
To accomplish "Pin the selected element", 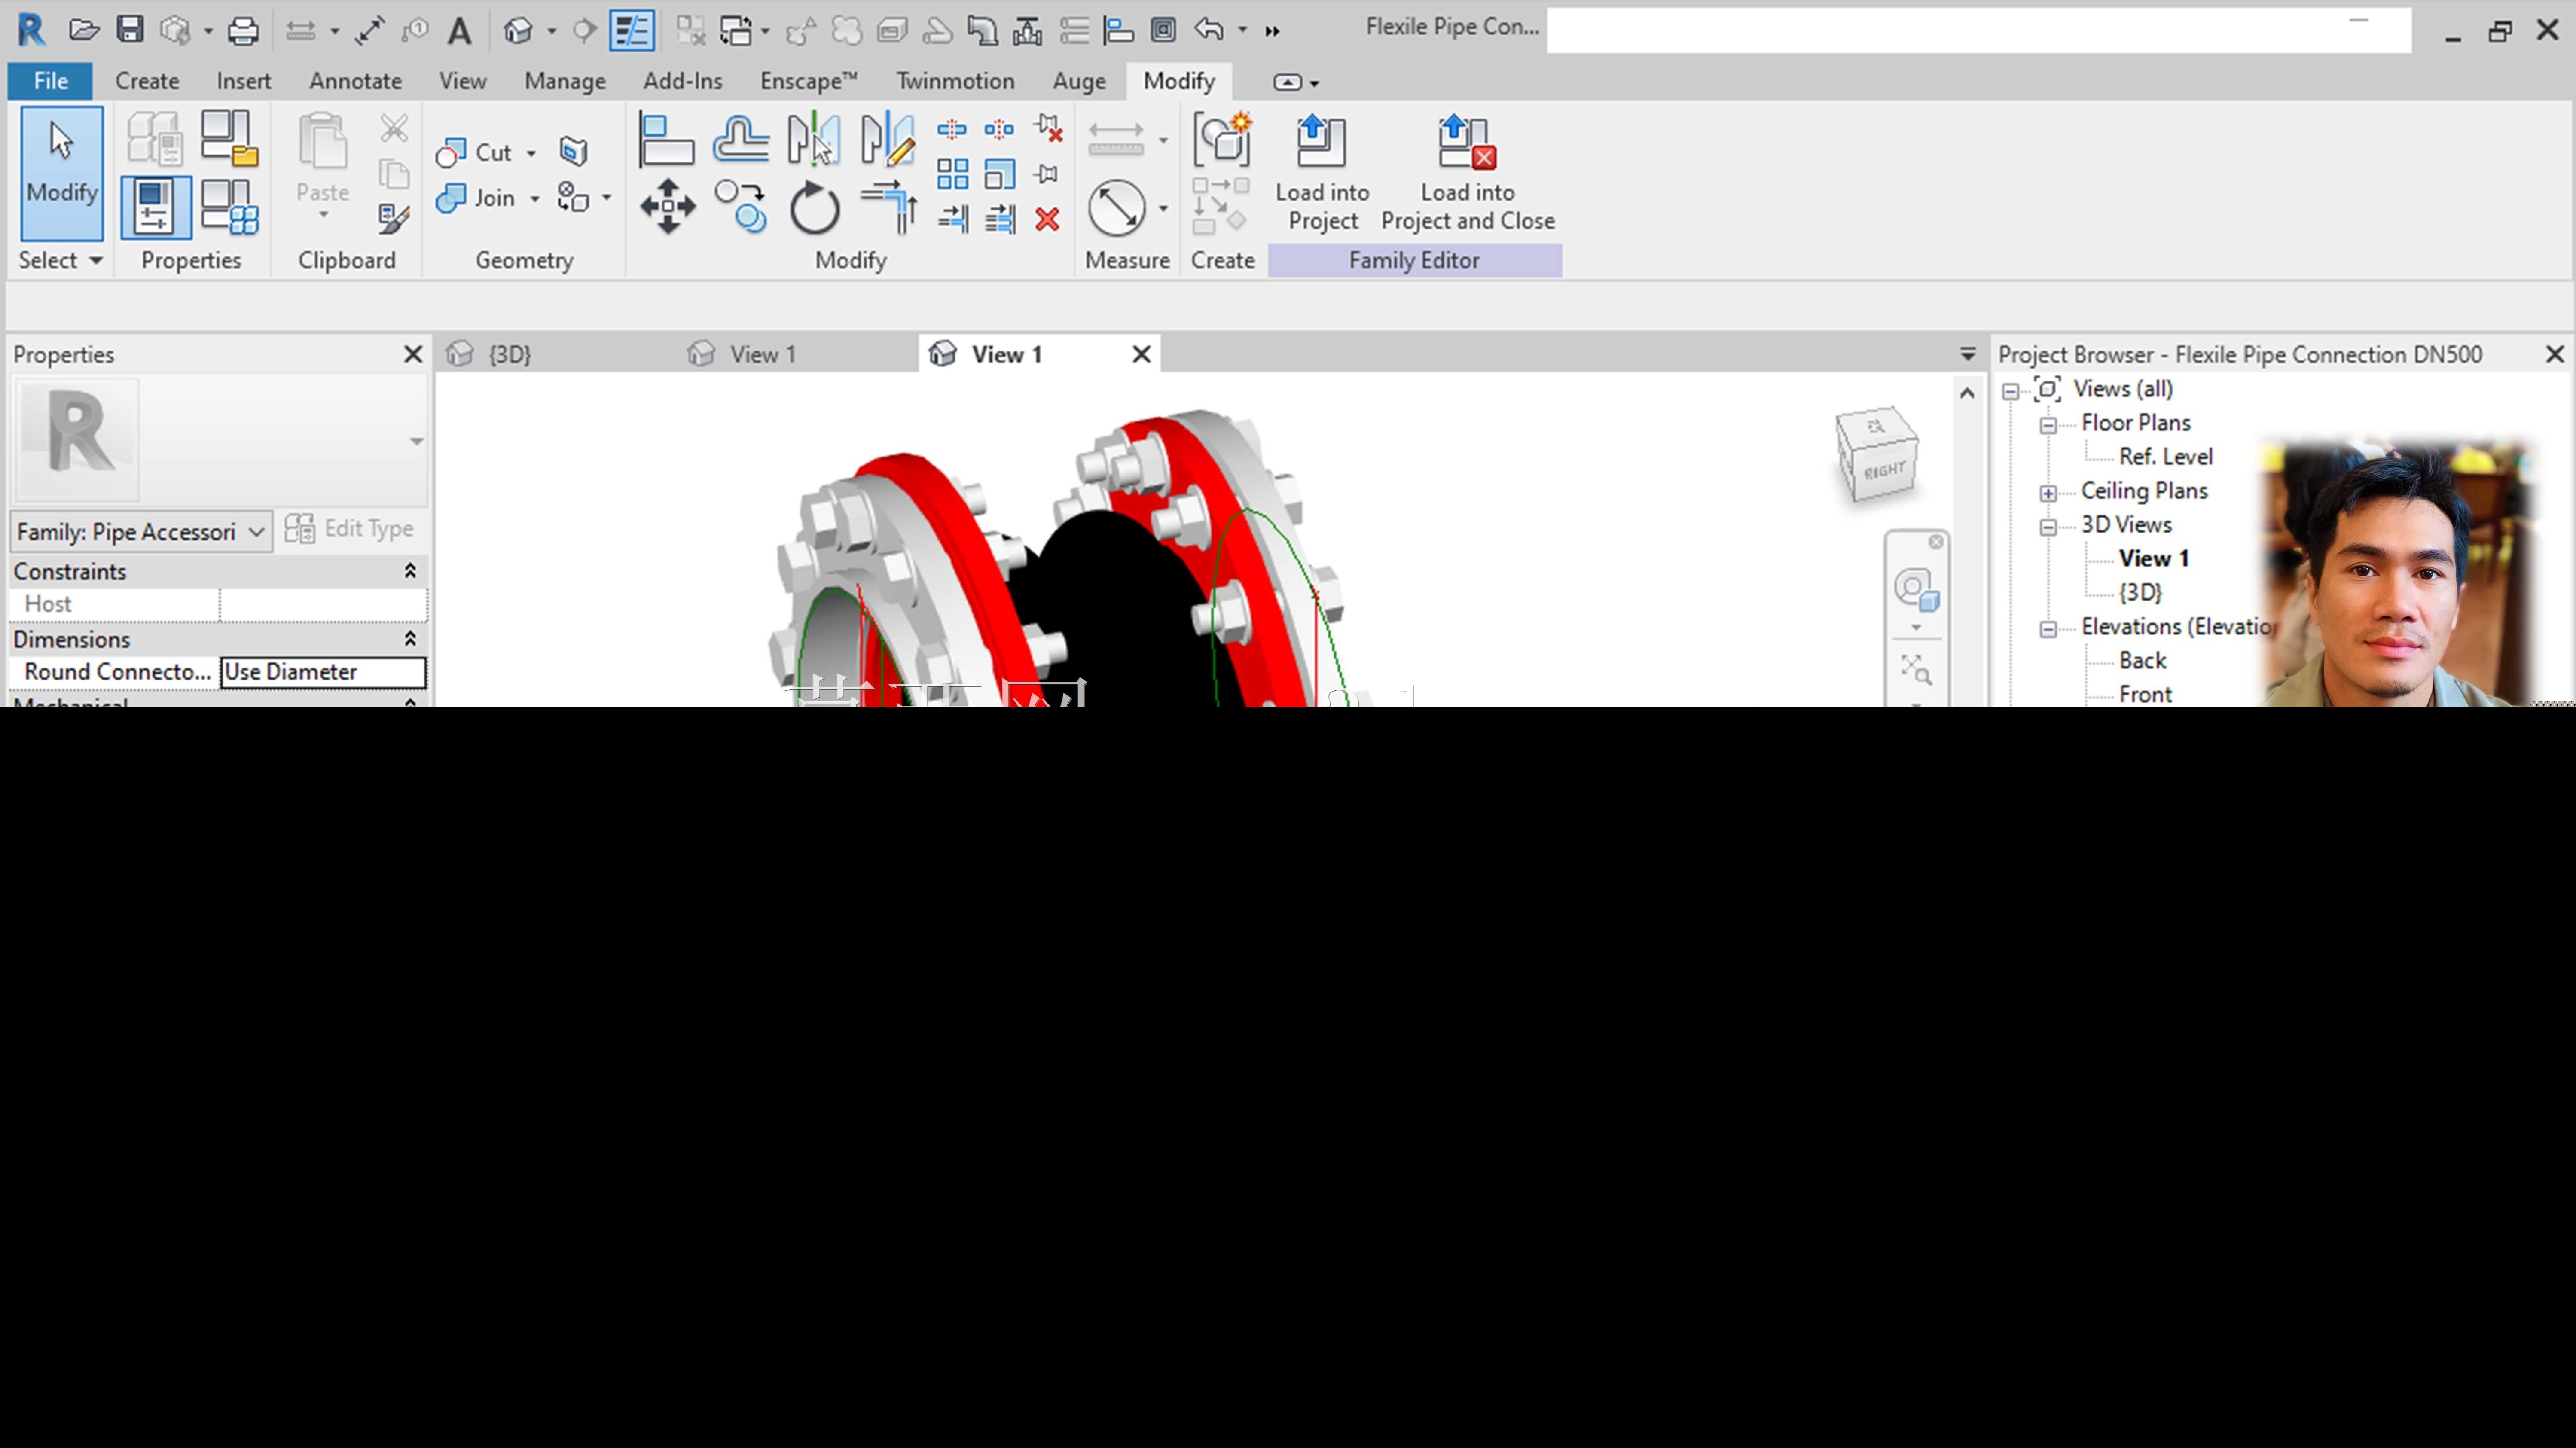I will 1047,174.
